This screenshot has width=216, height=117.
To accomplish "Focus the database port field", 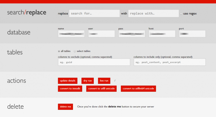I will click(192, 34).
